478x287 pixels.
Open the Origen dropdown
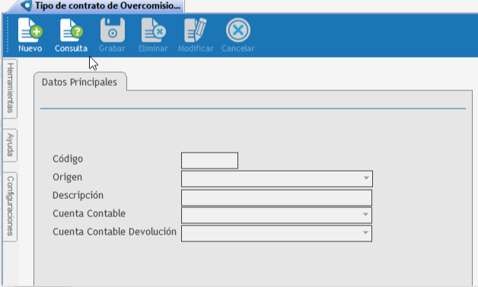point(277,178)
